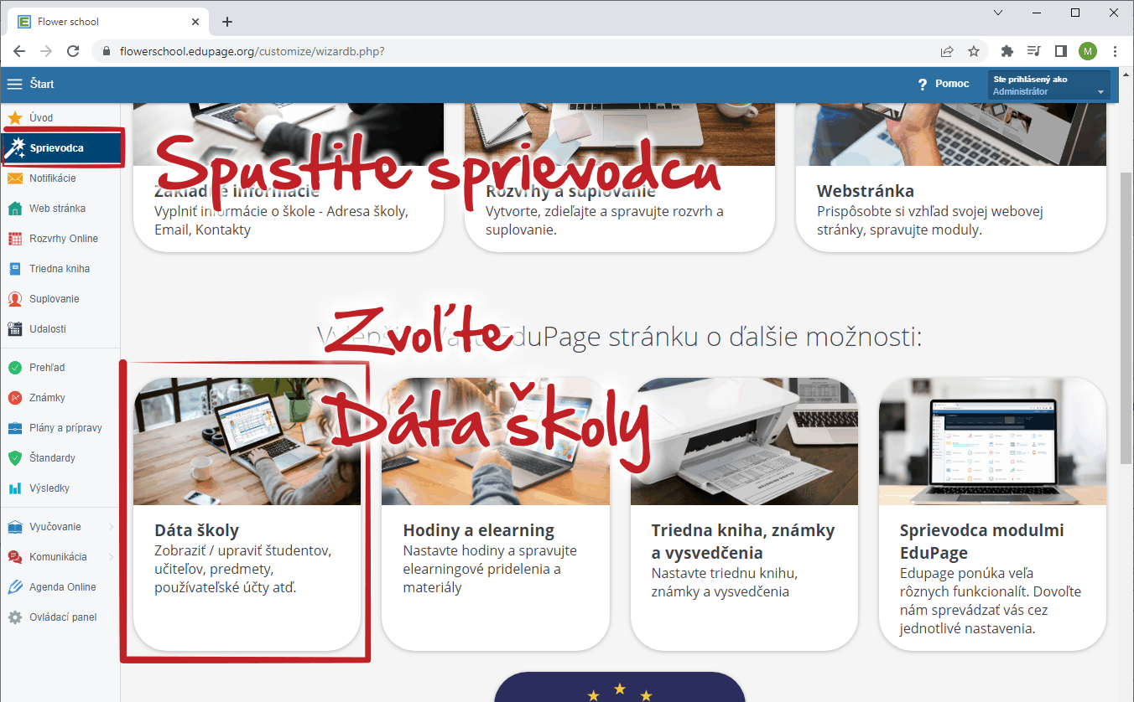The width and height of the screenshot is (1134, 702).
Task: Click the Známky red icon
Action: (x=15, y=398)
